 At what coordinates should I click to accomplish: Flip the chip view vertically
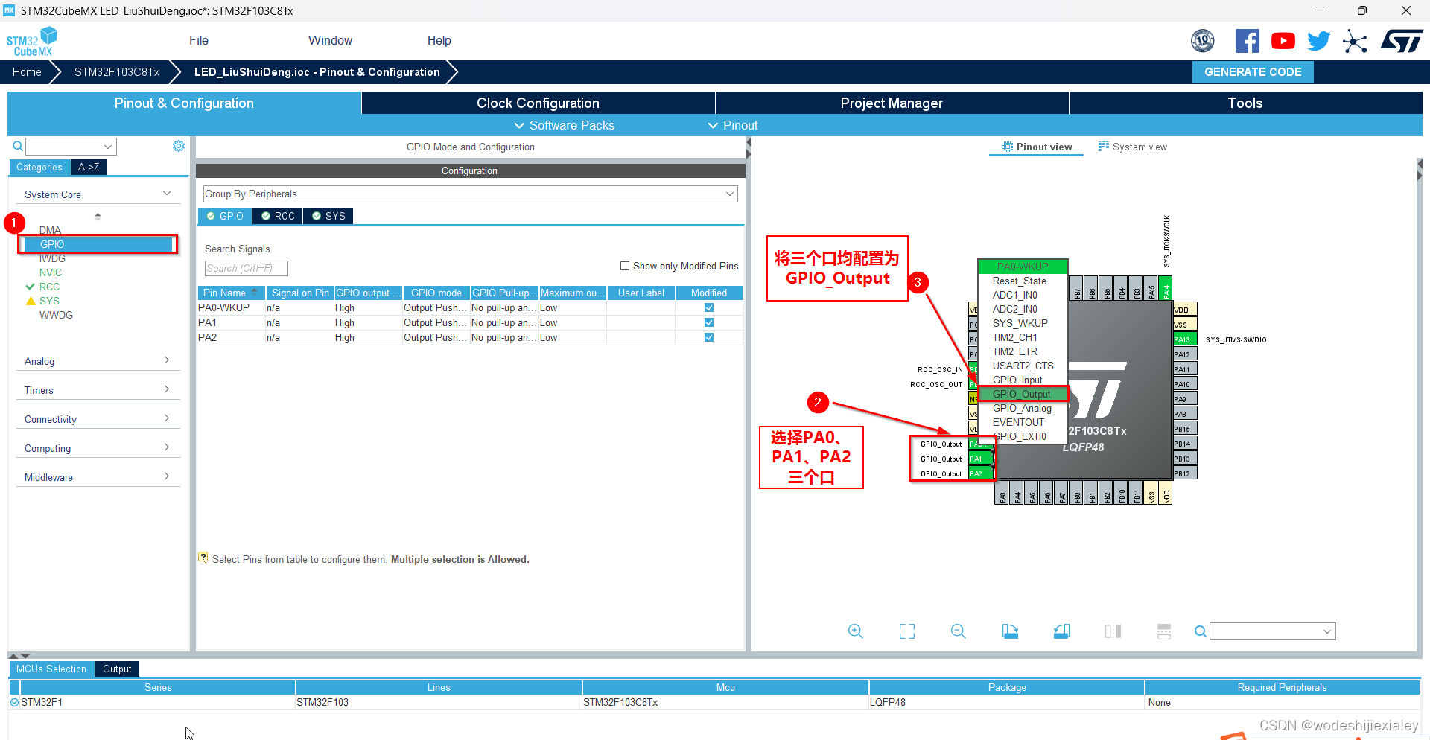tap(1164, 631)
